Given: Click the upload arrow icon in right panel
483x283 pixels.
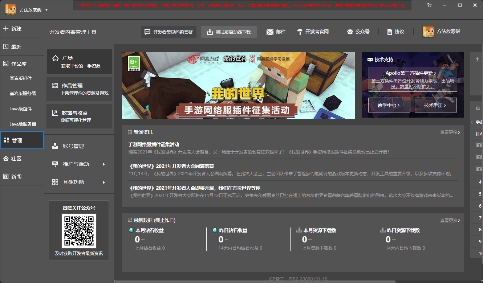Looking at the screenshot, I should point(477,59).
